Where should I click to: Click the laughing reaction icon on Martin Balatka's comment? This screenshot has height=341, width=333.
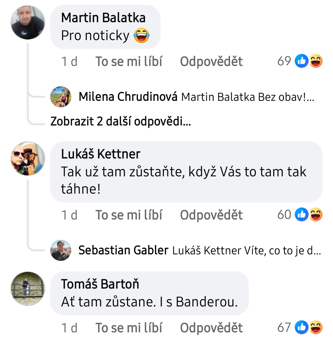(x=316, y=61)
